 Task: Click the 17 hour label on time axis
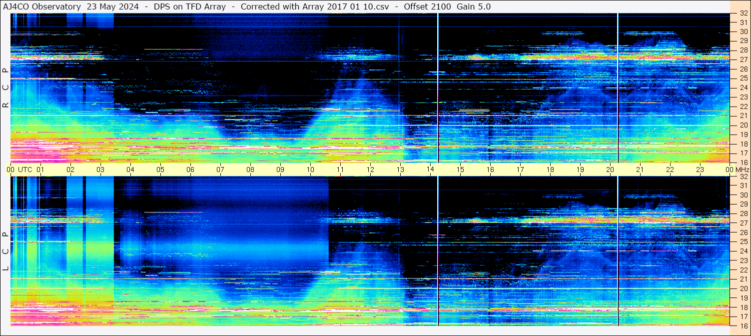[x=520, y=169]
